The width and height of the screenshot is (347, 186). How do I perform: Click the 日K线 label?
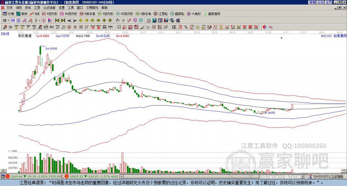(5, 34)
